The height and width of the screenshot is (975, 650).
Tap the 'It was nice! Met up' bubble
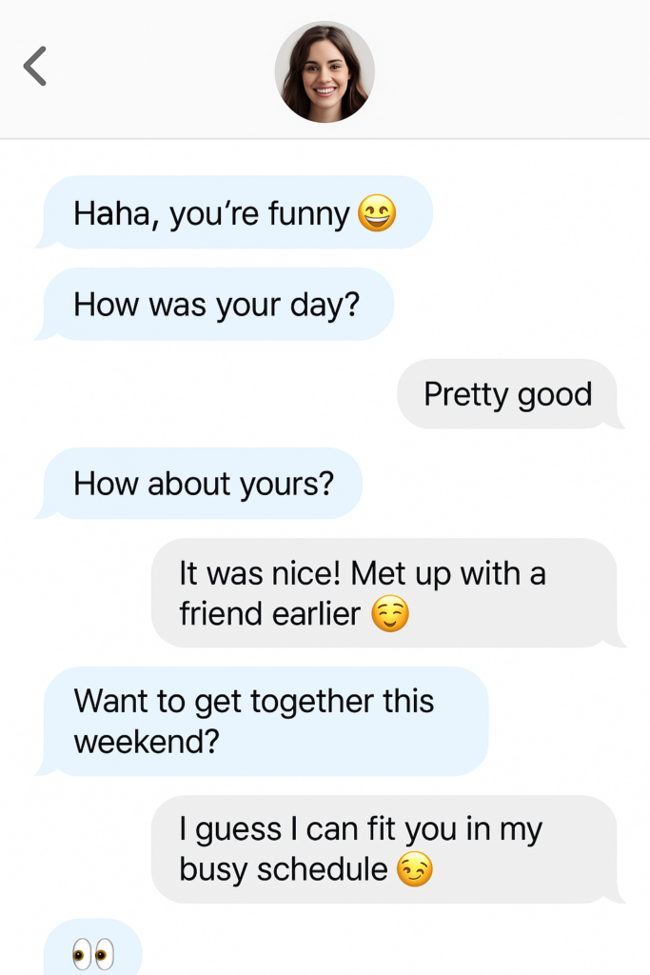tap(388, 592)
